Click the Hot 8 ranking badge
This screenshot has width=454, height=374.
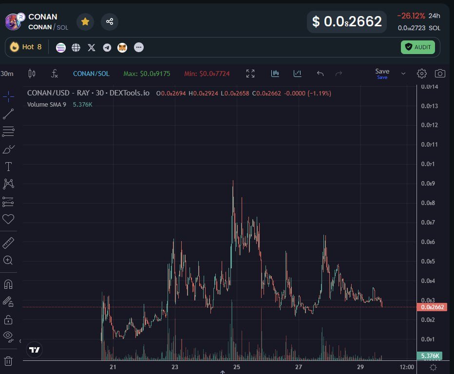(x=26, y=47)
